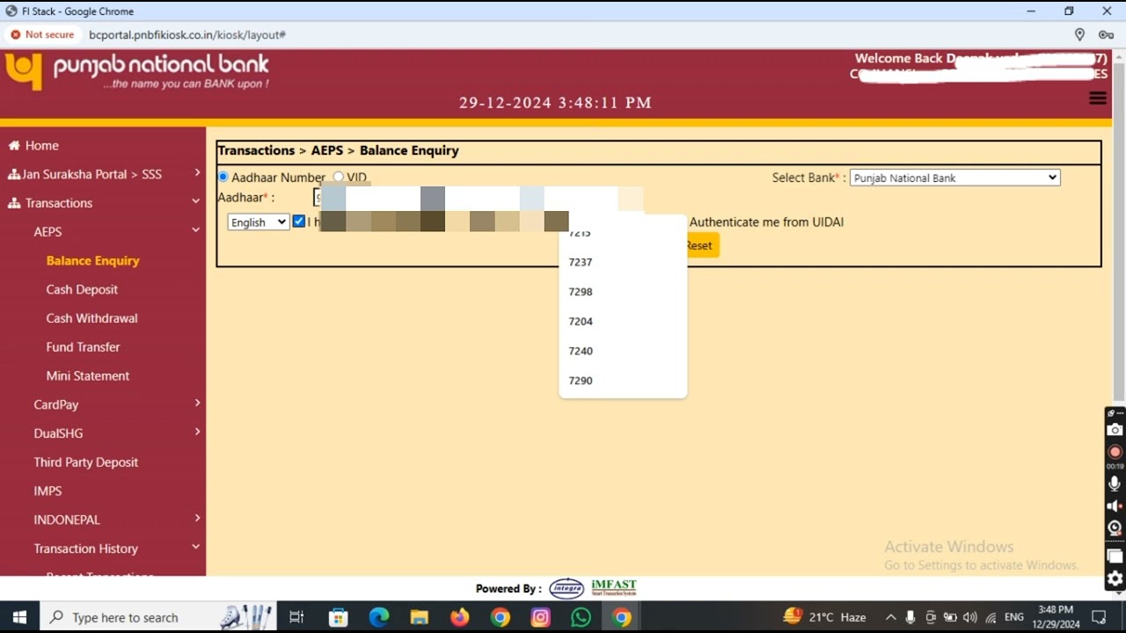Open Firefox from the taskbar
The width and height of the screenshot is (1126, 633).
[459, 617]
